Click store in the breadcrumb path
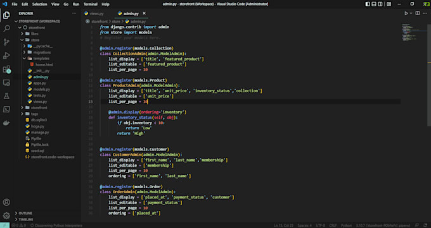431x228 pixels. 116,21
